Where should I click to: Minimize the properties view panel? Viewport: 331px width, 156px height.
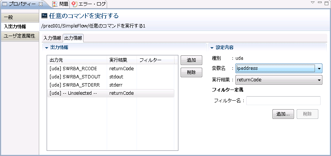pos(320,3)
